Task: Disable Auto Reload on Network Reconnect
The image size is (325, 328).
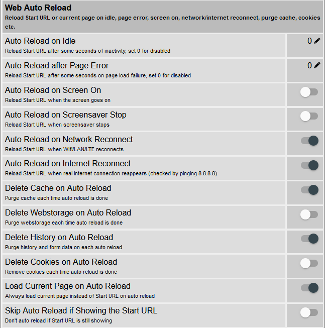Action: tap(309, 141)
